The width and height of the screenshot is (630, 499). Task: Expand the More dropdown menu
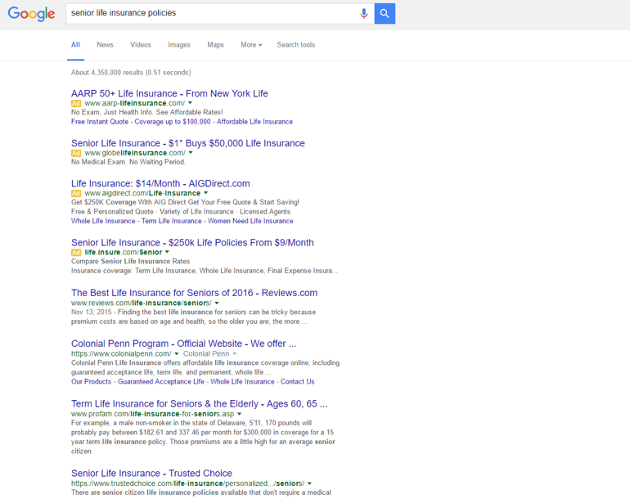[x=251, y=45]
